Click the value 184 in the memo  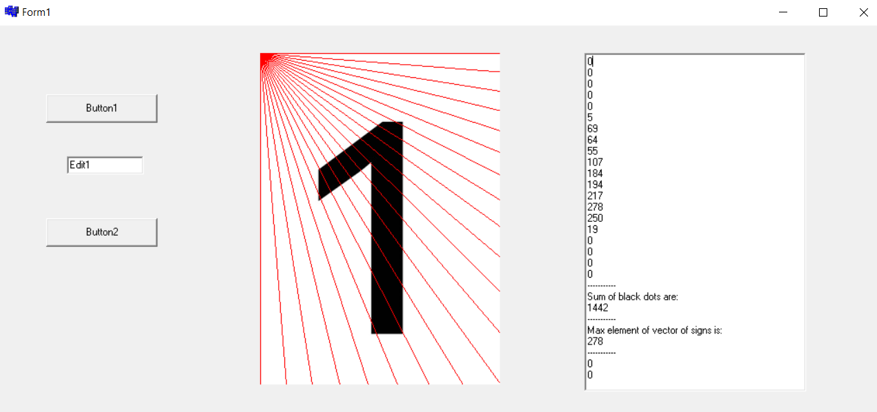click(x=595, y=174)
